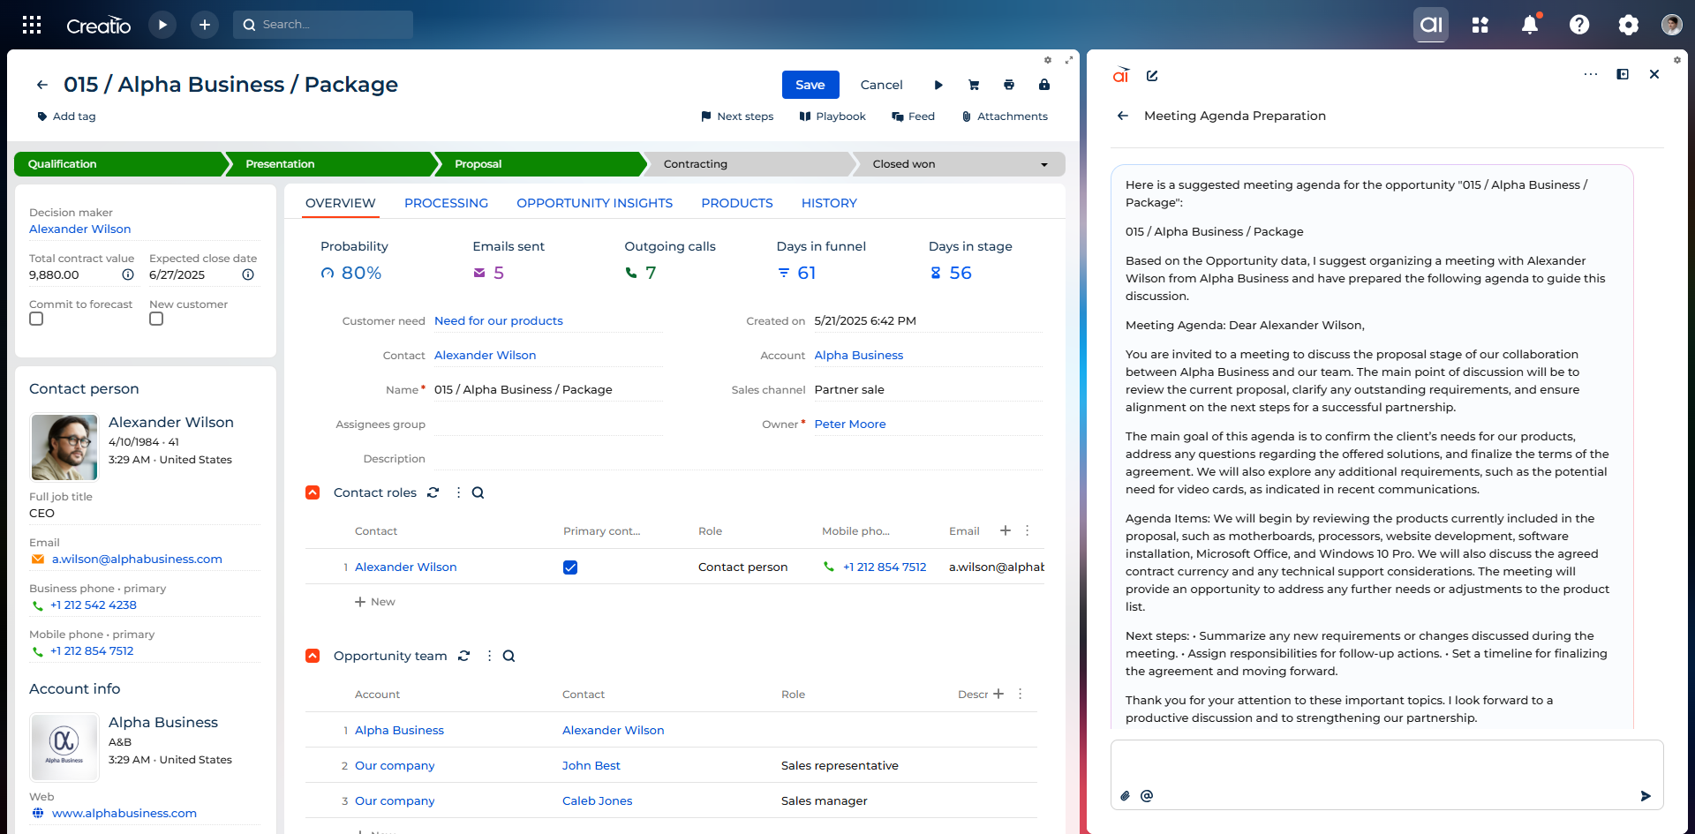Select Proposal stage in pipeline bar

click(x=539, y=164)
